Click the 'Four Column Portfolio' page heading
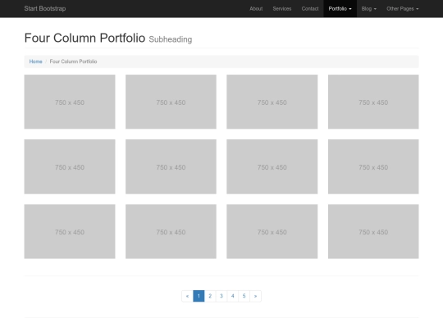 click(84, 38)
